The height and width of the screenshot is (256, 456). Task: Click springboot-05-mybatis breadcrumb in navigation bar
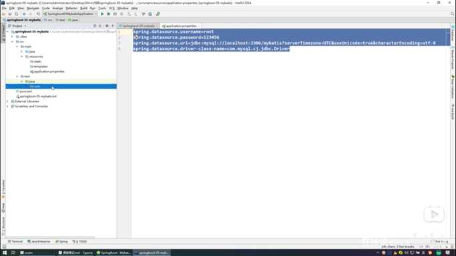(22, 20)
